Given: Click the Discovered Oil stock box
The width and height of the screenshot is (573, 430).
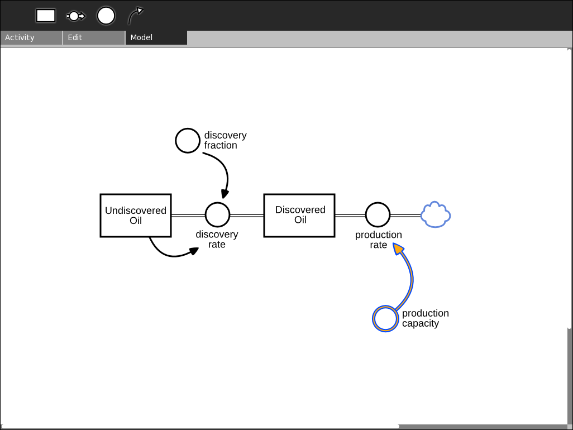Looking at the screenshot, I should pos(299,216).
